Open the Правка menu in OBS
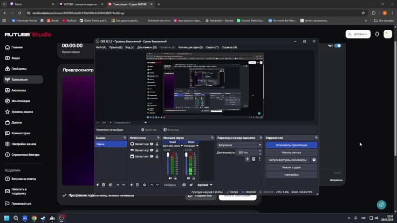The height and width of the screenshot is (223, 397). (x=116, y=47)
